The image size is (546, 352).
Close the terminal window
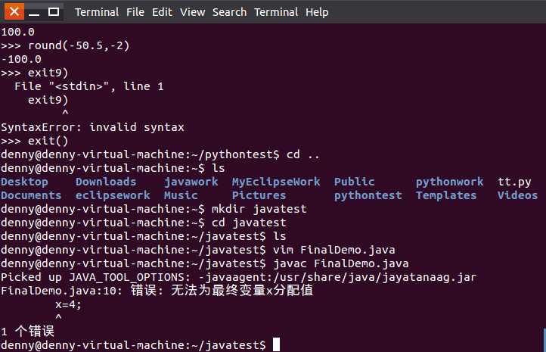pos(14,12)
